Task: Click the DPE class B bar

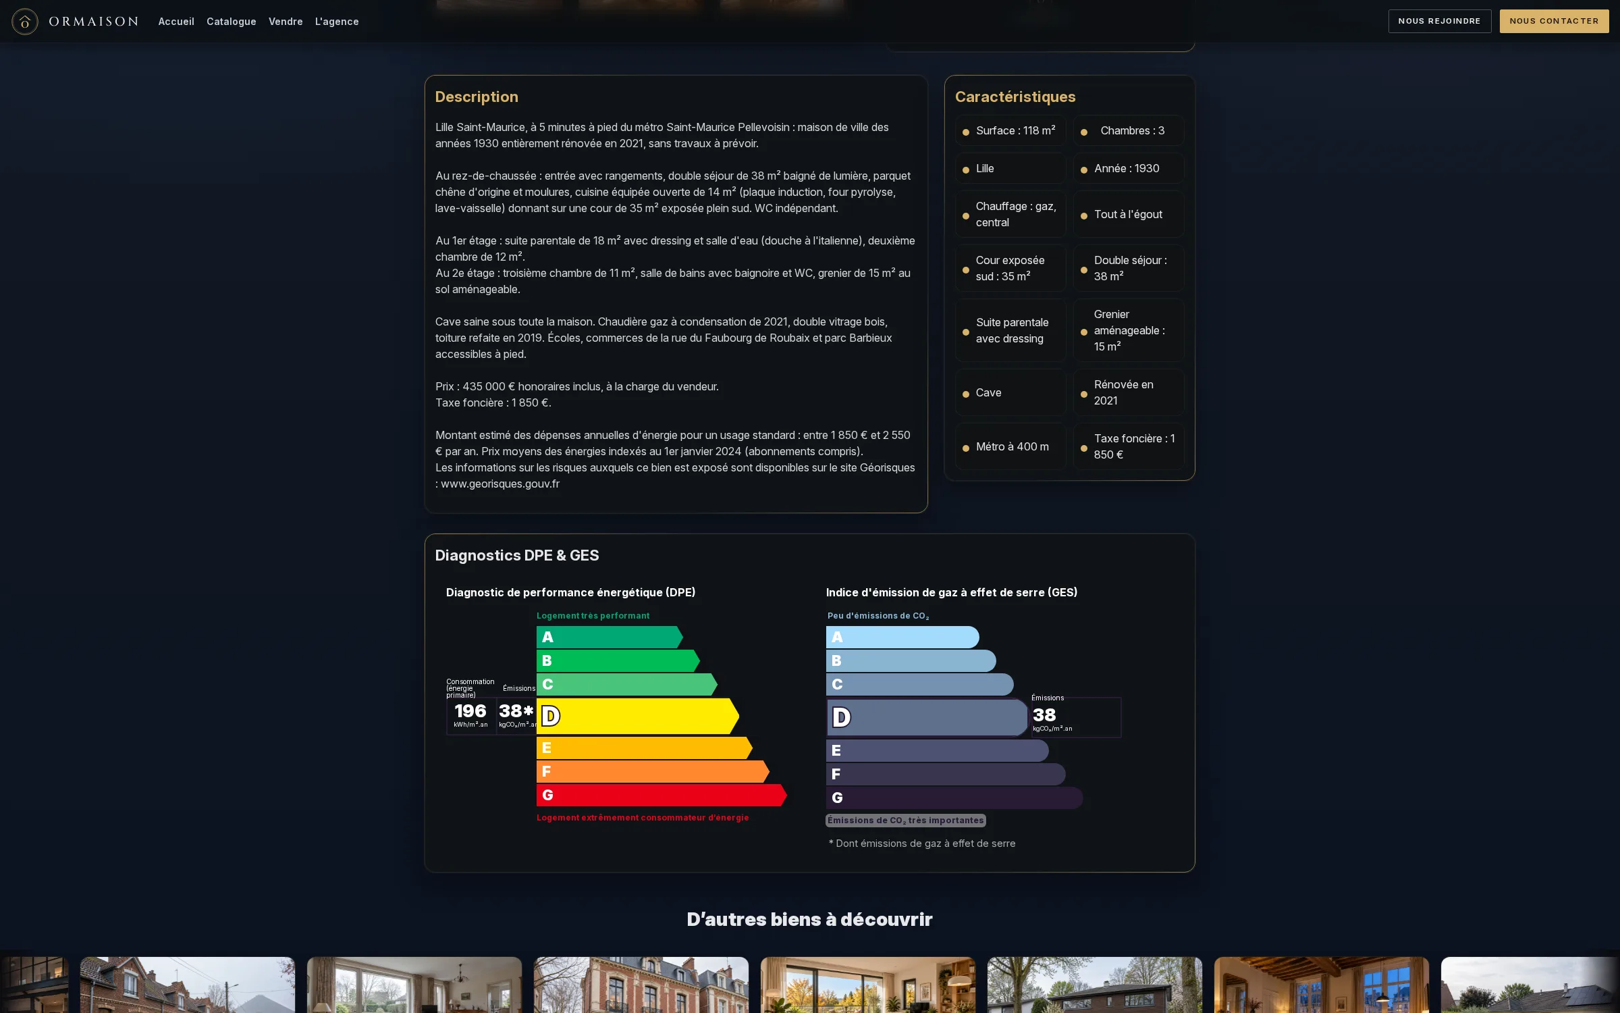Action: [x=618, y=660]
